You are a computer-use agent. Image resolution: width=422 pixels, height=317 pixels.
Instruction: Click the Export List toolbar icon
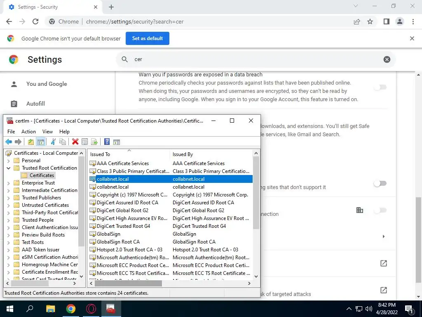[94, 142]
